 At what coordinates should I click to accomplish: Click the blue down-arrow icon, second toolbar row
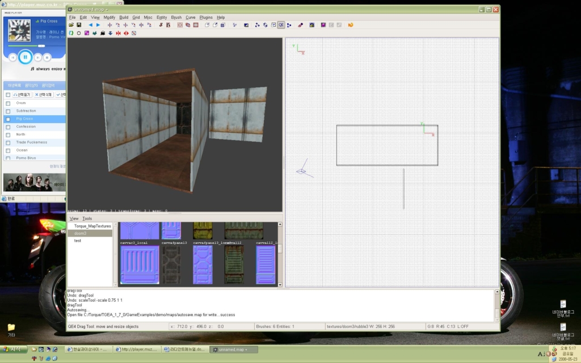pos(111,33)
